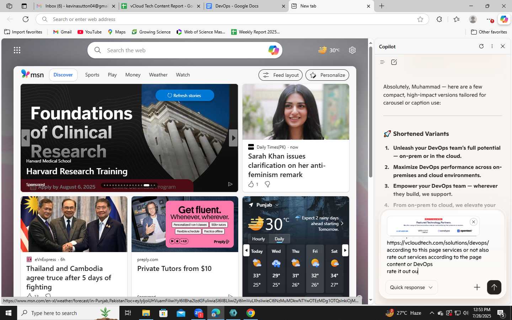Open a new browser tab
512x320 pixels.
point(382,6)
